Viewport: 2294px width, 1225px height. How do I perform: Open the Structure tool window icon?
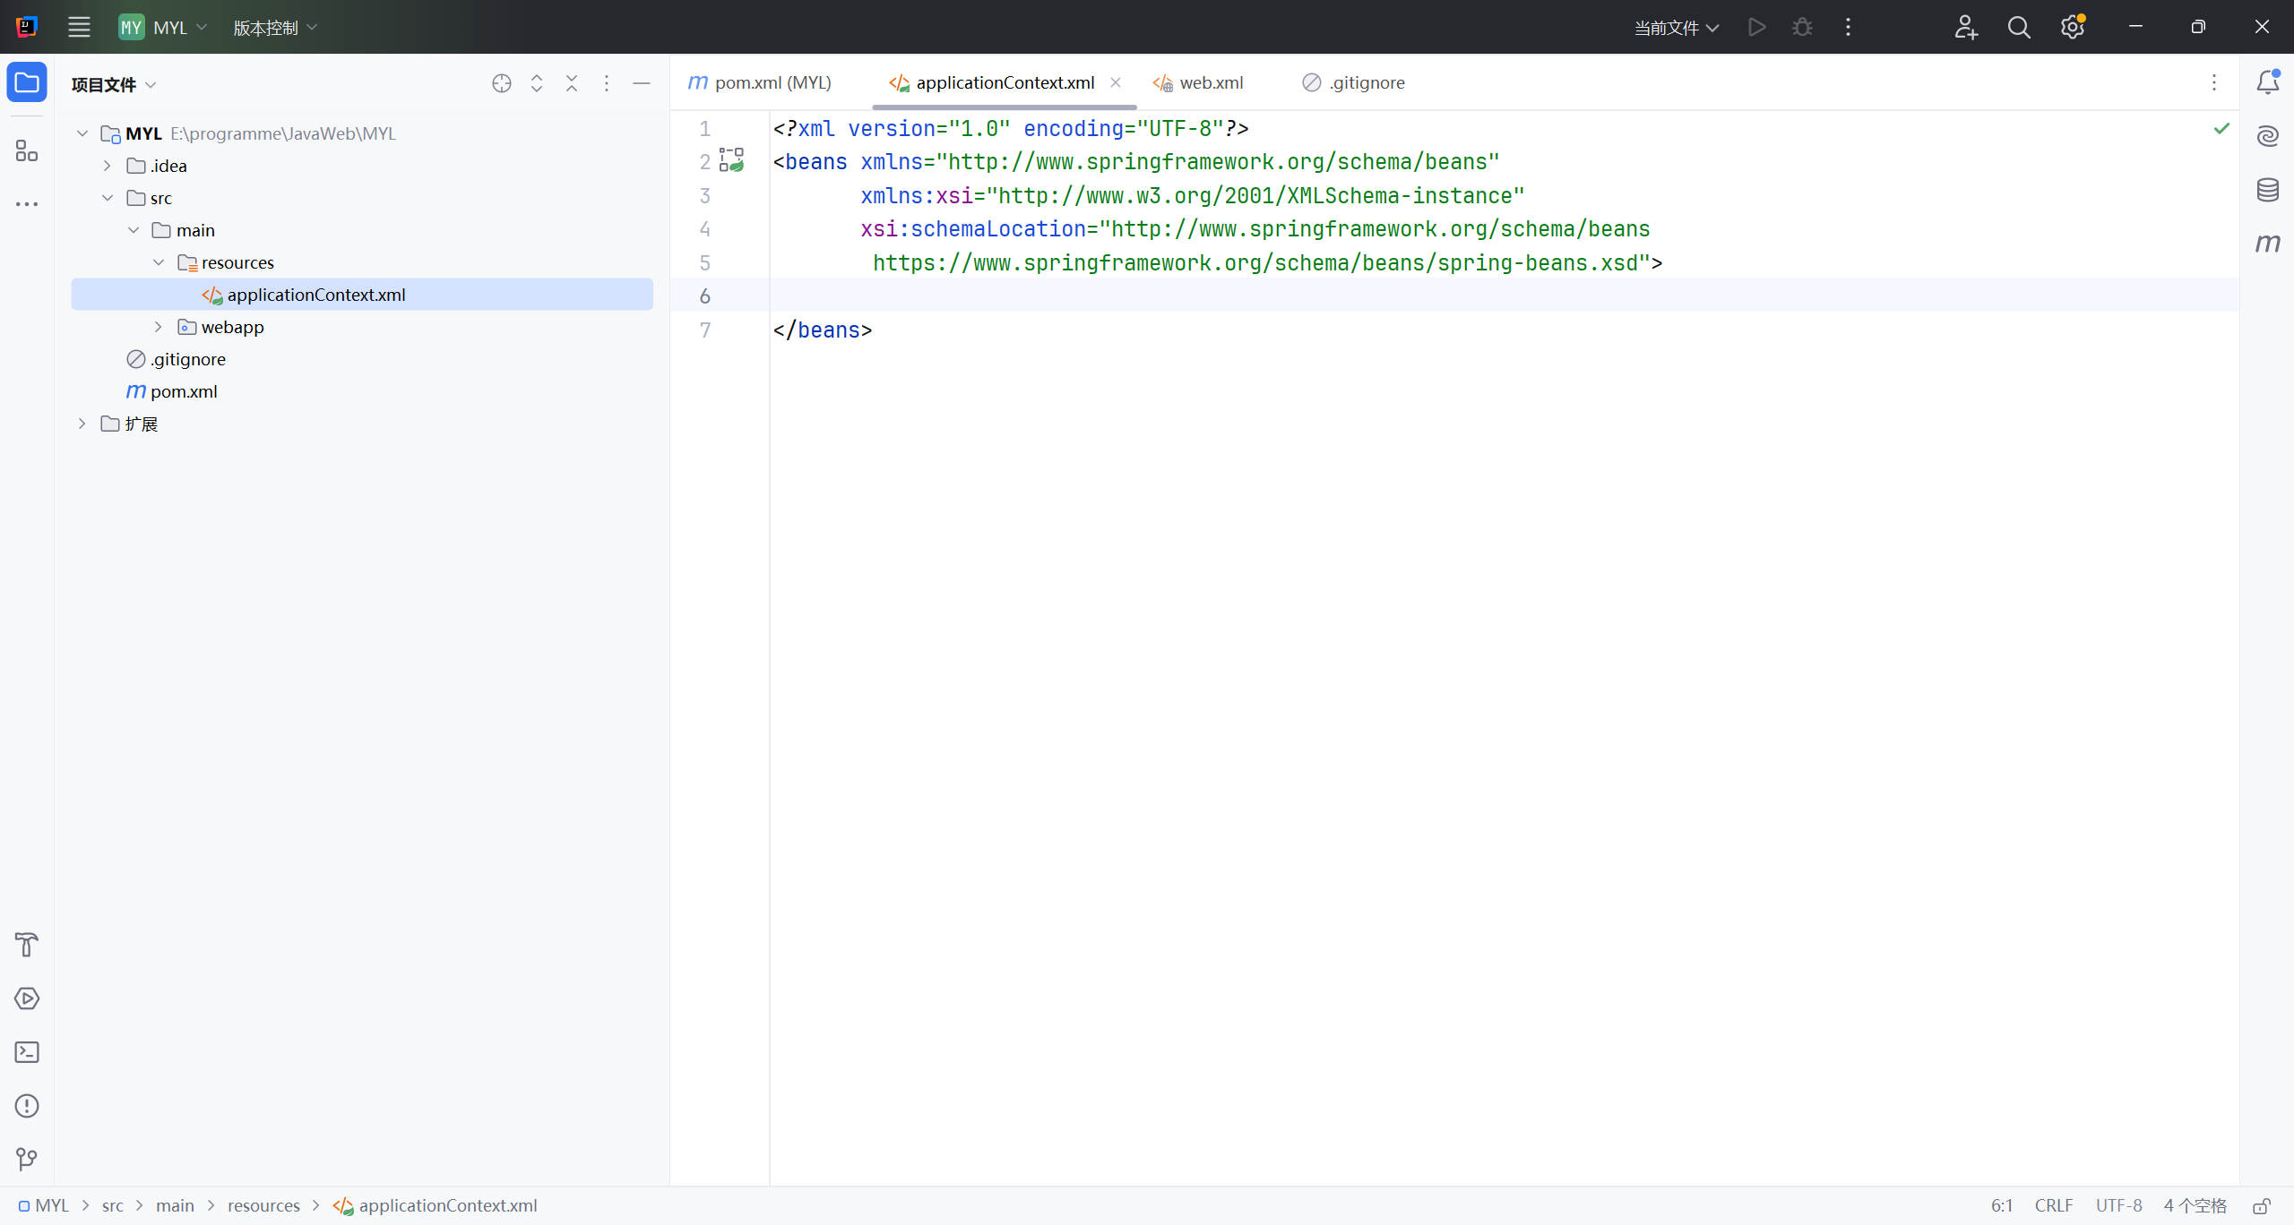27,150
